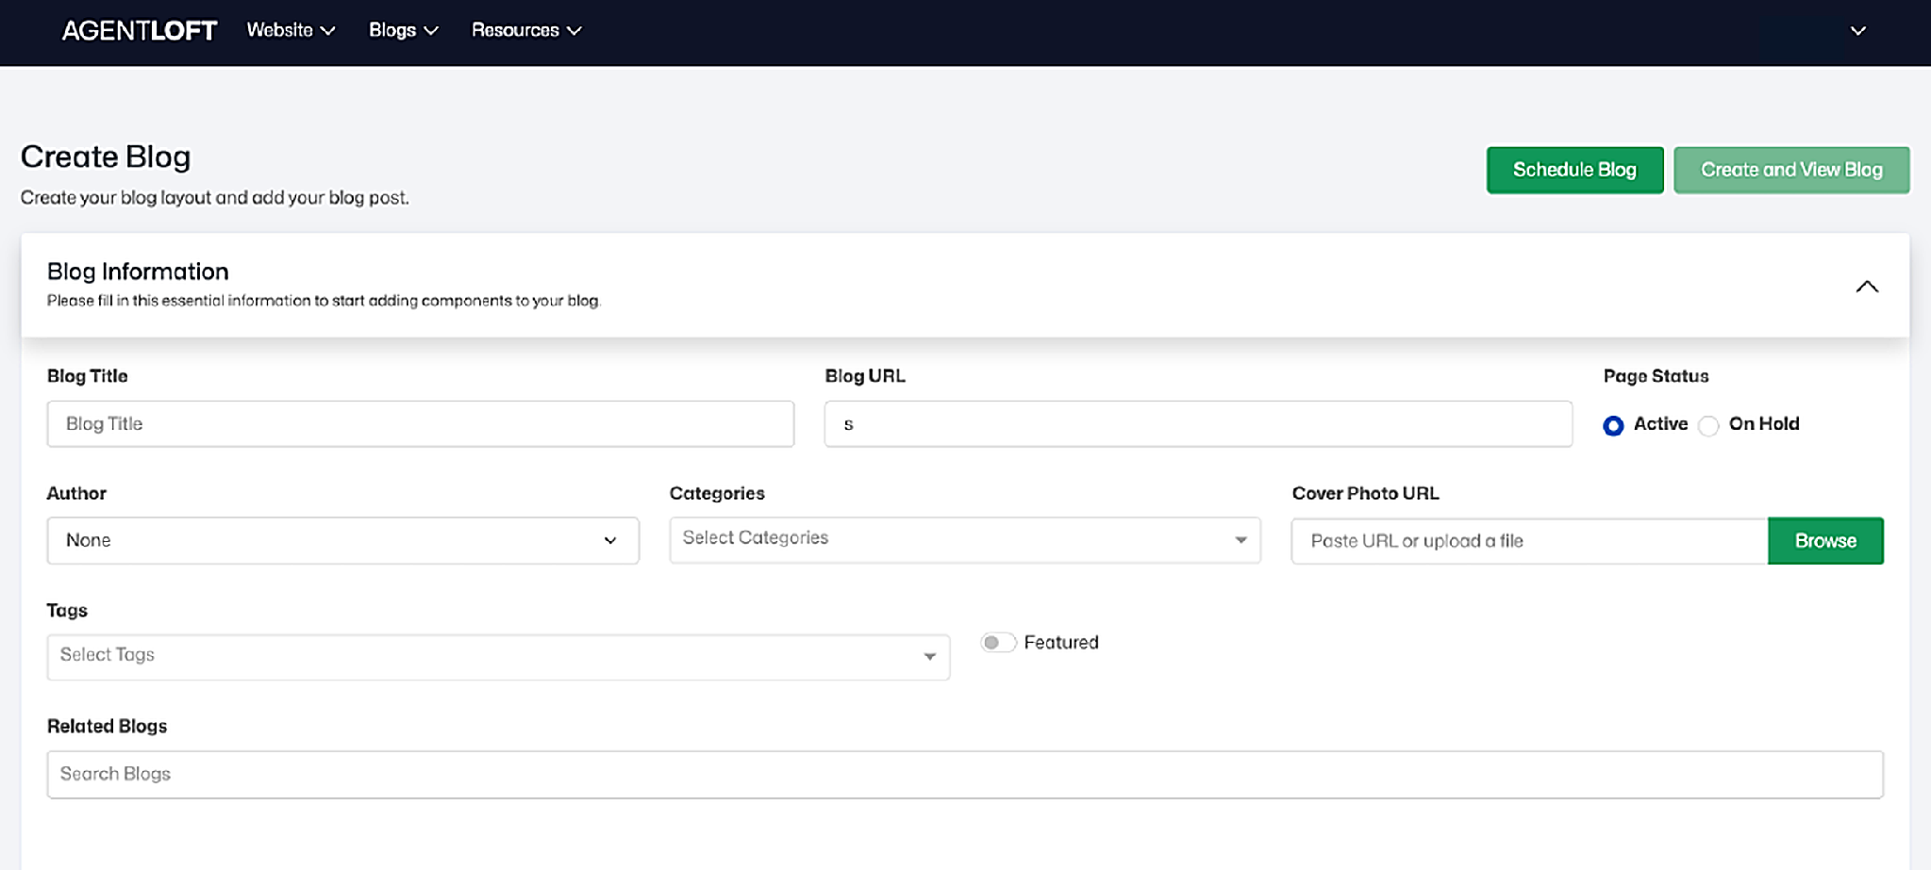1931x870 pixels.
Task: Click the Author chevron icon
Action: [x=610, y=541]
